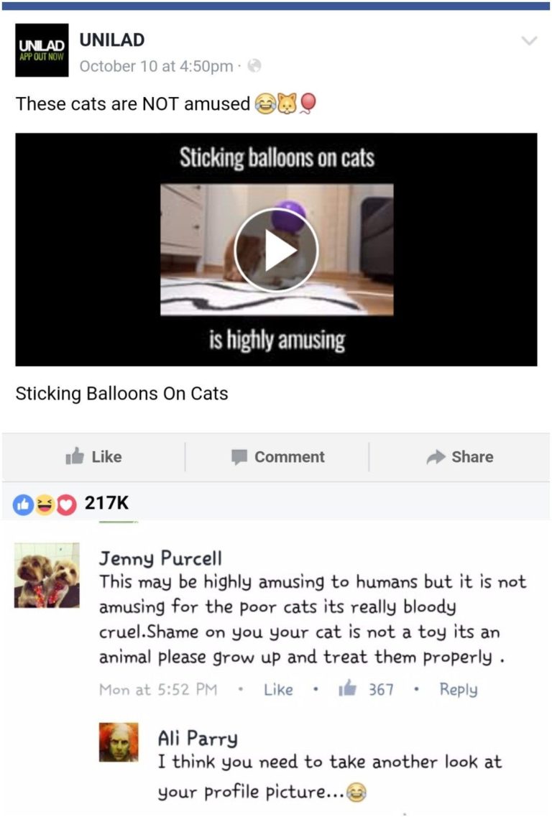Open Jenny Purcell's profile picture
The height and width of the screenshot is (817, 552).
click(x=47, y=576)
